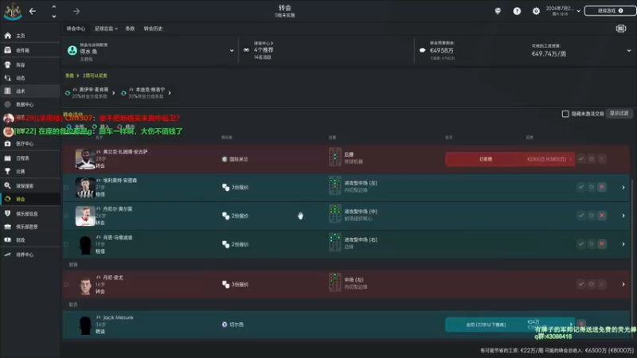
Task: Expand the 进攻型中场 (右) row chevron
Action: tap(623, 244)
